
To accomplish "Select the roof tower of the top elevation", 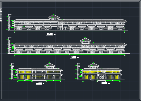I will [x=54, y=17].
